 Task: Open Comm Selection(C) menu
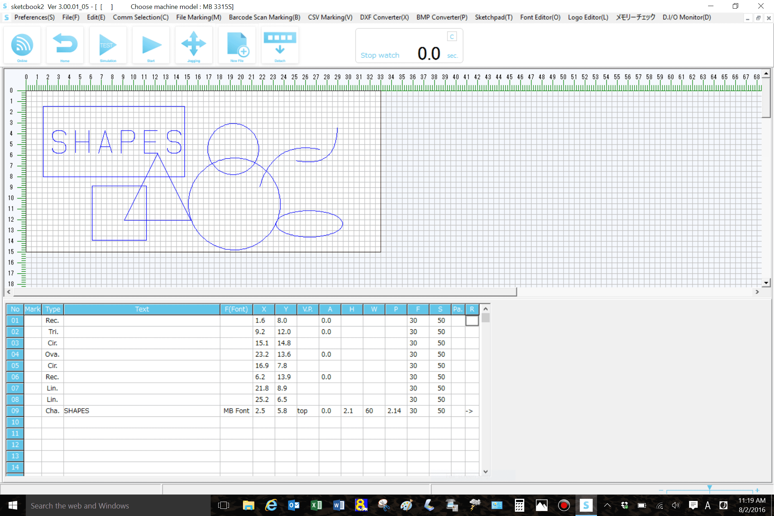[x=140, y=17]
